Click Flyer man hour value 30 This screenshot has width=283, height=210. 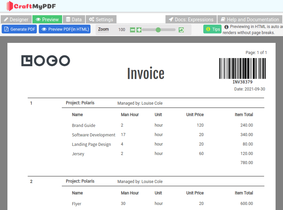pyautogui.click(x=123, y=203)
